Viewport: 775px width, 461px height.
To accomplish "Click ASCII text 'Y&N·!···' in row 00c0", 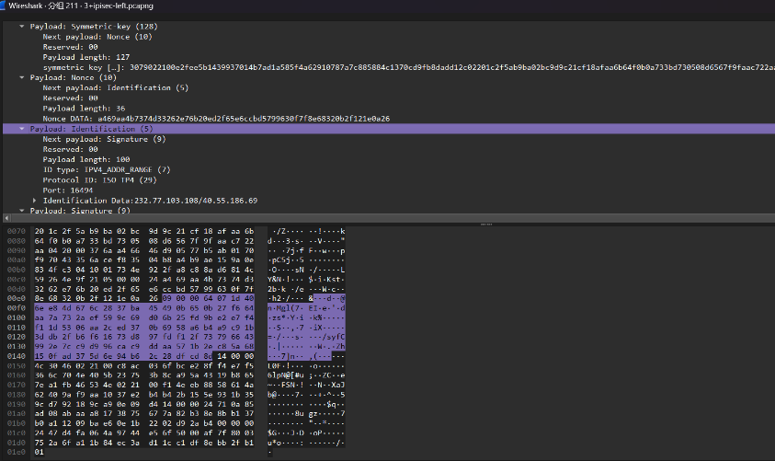I will pos(286,280).
